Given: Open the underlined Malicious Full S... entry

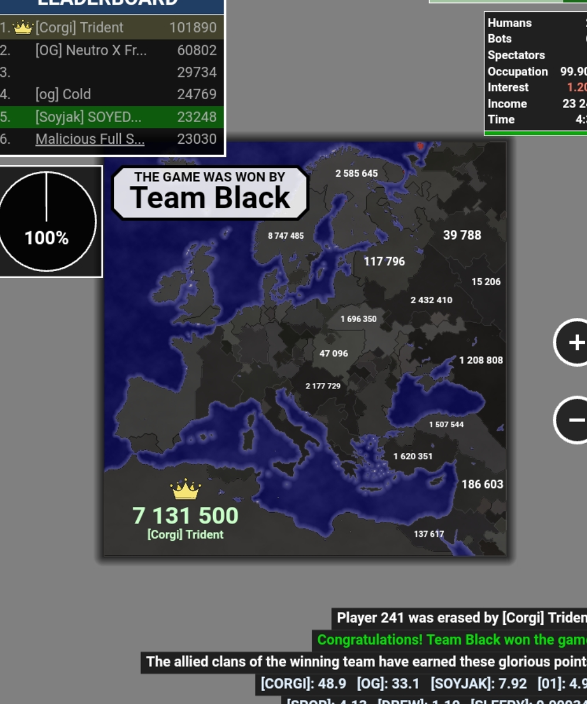Looking at the screenshot, I should pyautogui.click(x=90, y=139).
